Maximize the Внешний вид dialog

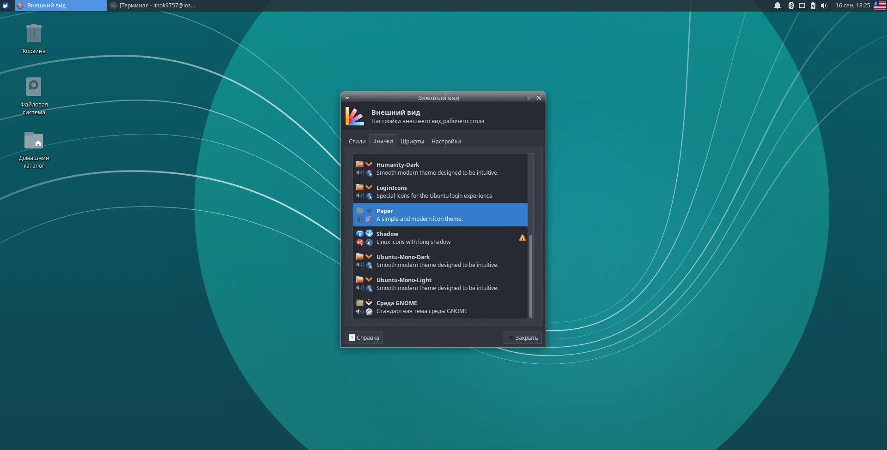click(x=529, y=98)
